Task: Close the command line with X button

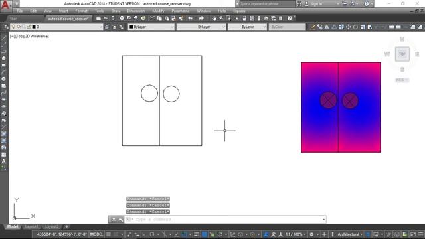Action: point(114,220)
